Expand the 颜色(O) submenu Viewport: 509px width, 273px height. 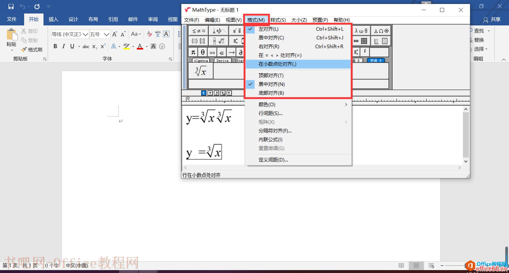pyautogui.click(x=298, y=105)
